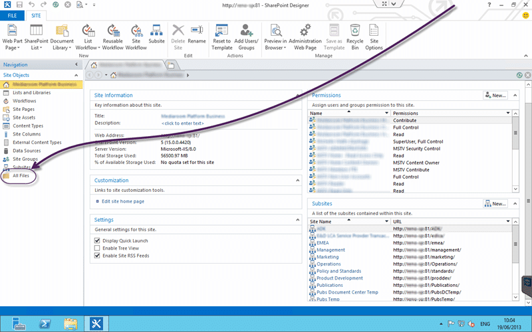Open Site Options
This screenshot has height=332, width=532.
click(x=374, y=37)
